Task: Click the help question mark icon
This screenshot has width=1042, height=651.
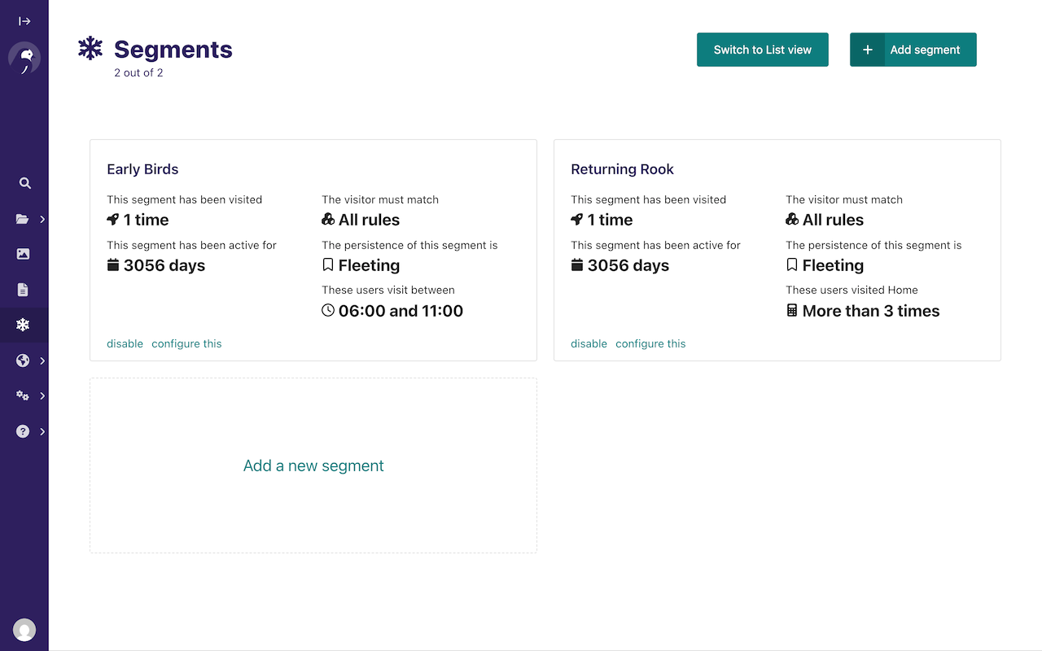Action: coord(22,430)
